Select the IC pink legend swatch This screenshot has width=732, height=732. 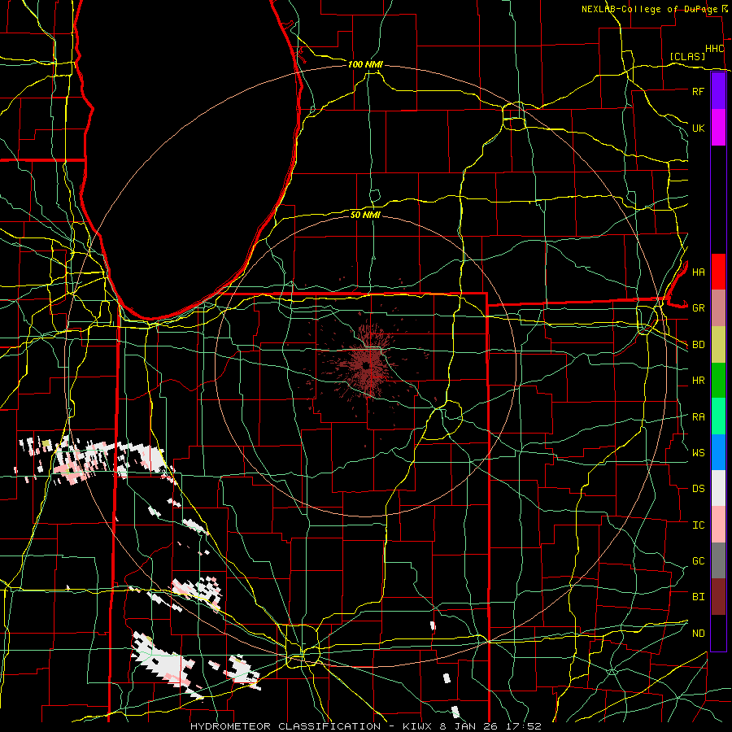point(718,525)
